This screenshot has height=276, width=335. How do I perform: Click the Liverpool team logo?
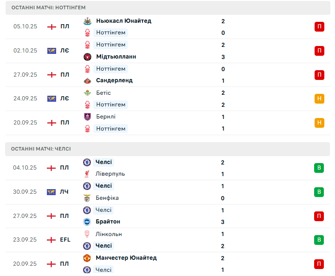(x=87, y=174)
